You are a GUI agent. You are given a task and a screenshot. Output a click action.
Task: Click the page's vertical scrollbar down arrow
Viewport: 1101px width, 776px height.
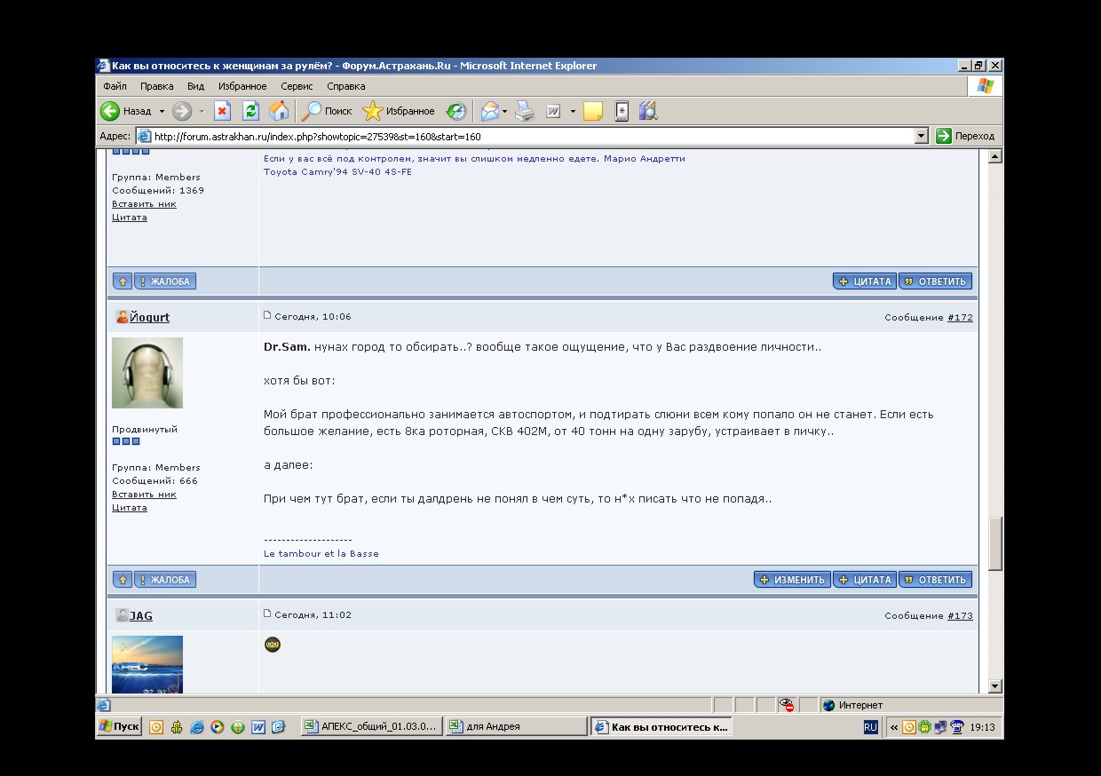point(994,685)
